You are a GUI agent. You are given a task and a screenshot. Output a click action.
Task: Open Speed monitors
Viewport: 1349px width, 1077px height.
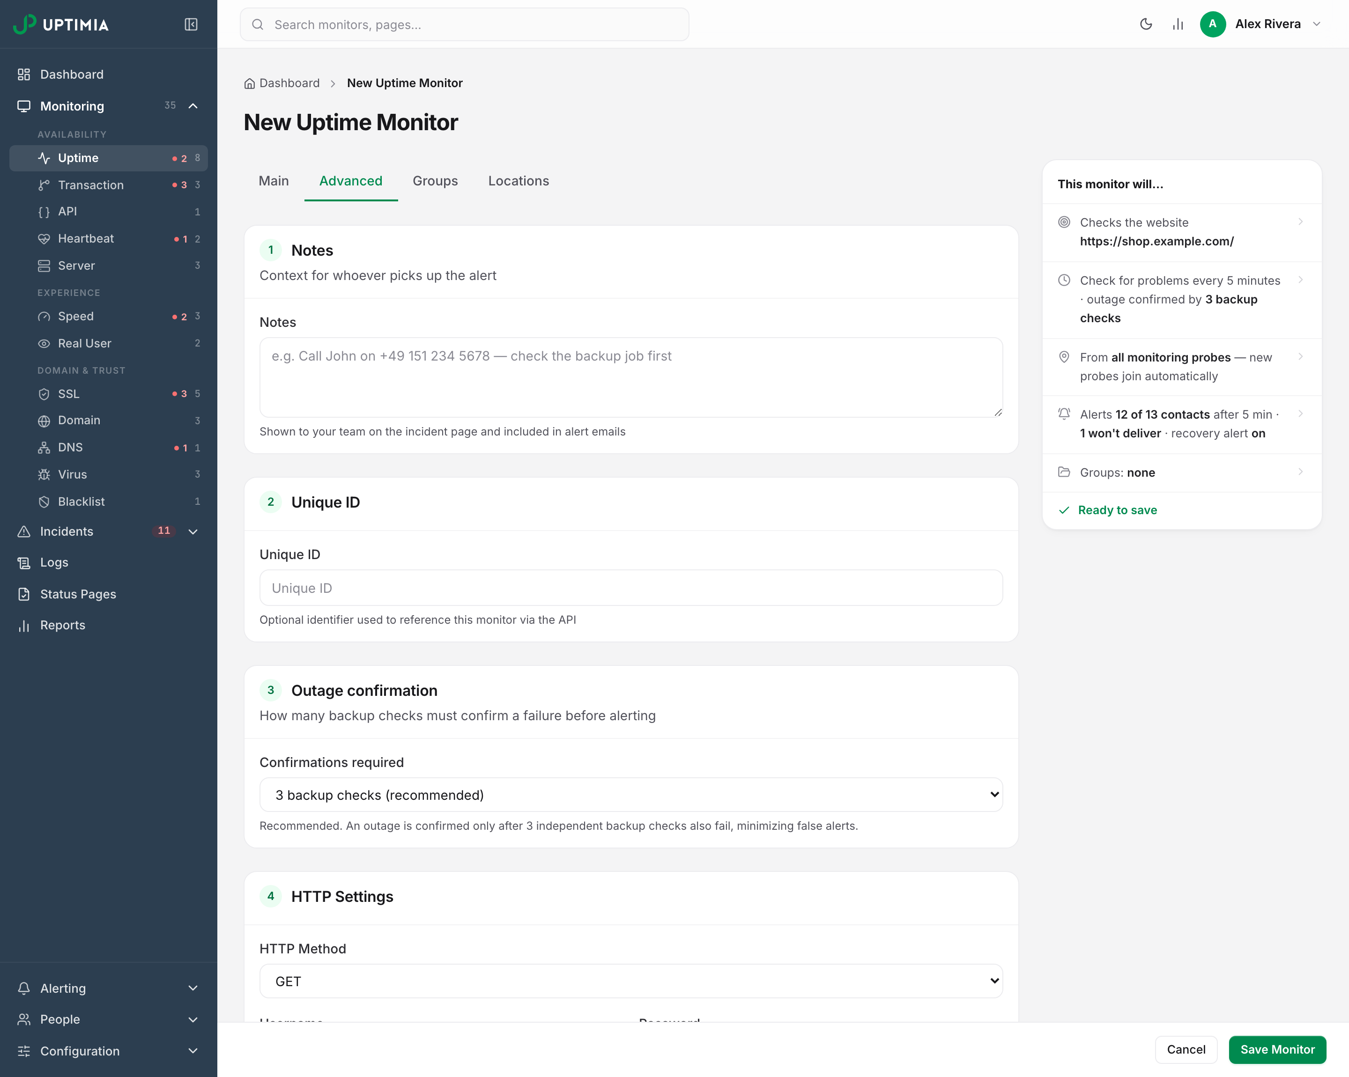[108, 317]
